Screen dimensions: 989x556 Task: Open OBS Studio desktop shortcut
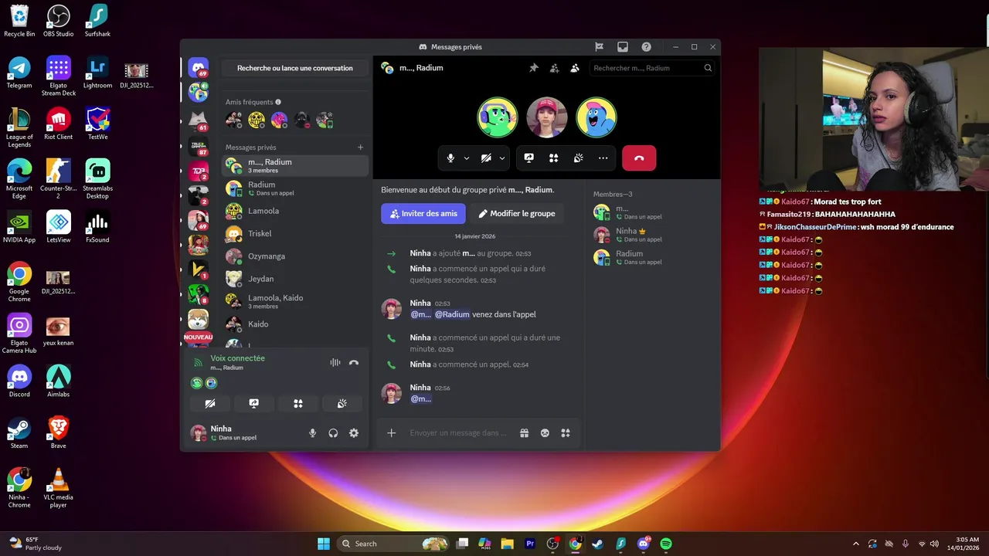point(59,22)
